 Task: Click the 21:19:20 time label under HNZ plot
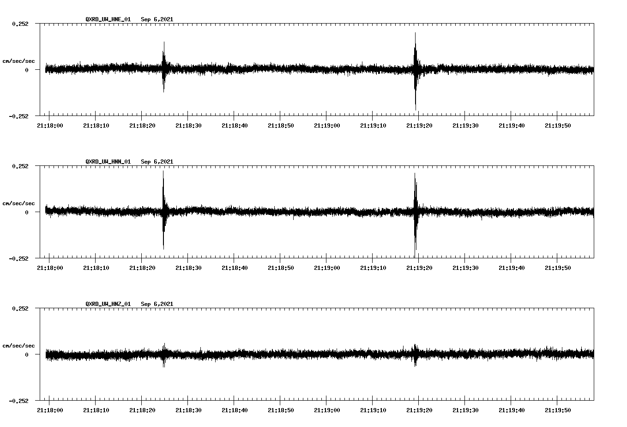[419, 410]
